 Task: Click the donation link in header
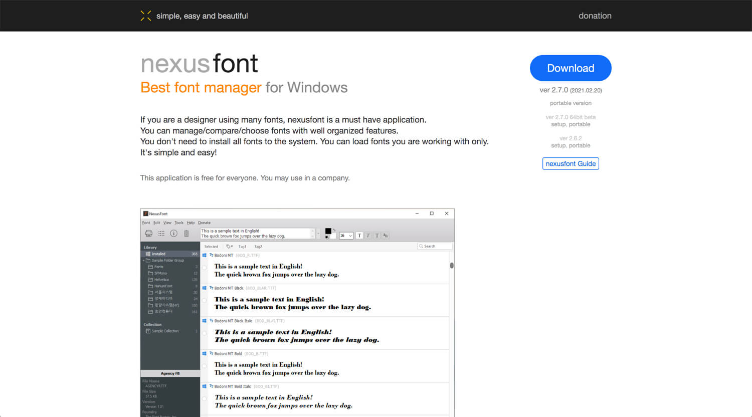(x=595, y=16)
